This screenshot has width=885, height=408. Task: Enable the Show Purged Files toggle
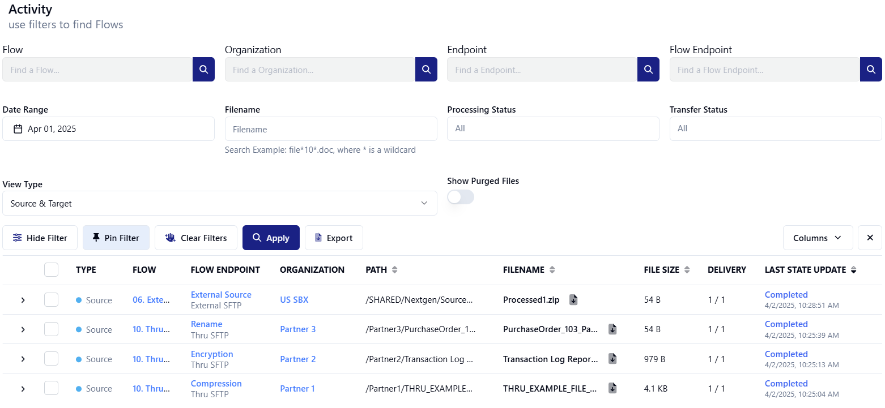460,197
